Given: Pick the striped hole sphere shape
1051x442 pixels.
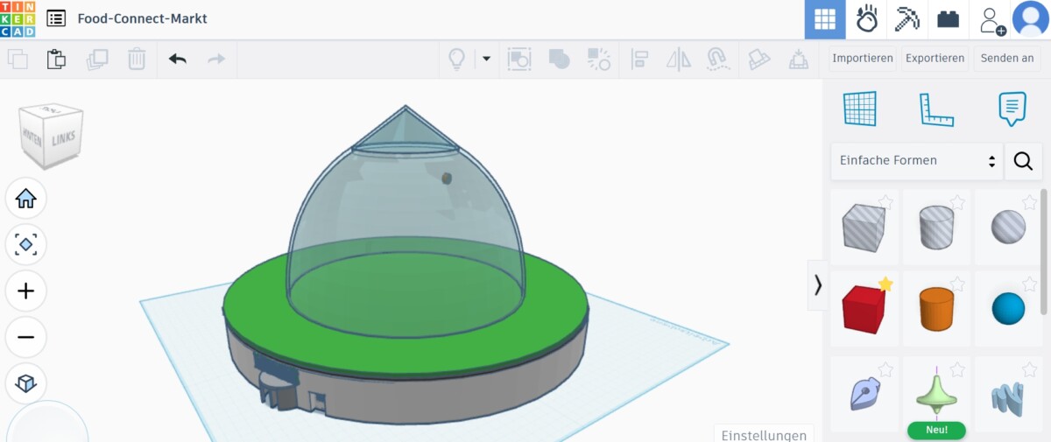Looking at the screenshot, I should click(x=1008, y=228).
